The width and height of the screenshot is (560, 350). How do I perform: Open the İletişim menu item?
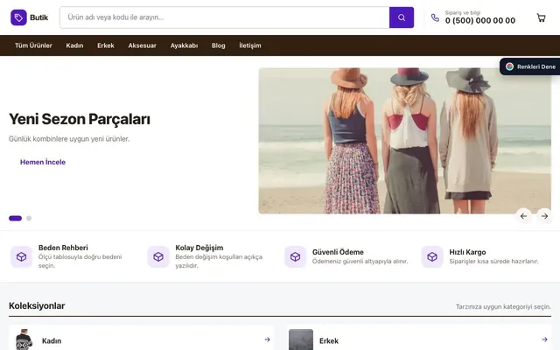[x=250, y=45]
